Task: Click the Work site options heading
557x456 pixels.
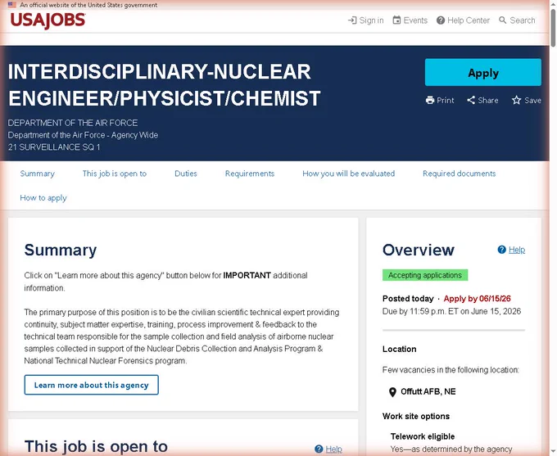Action: point(416,416)
